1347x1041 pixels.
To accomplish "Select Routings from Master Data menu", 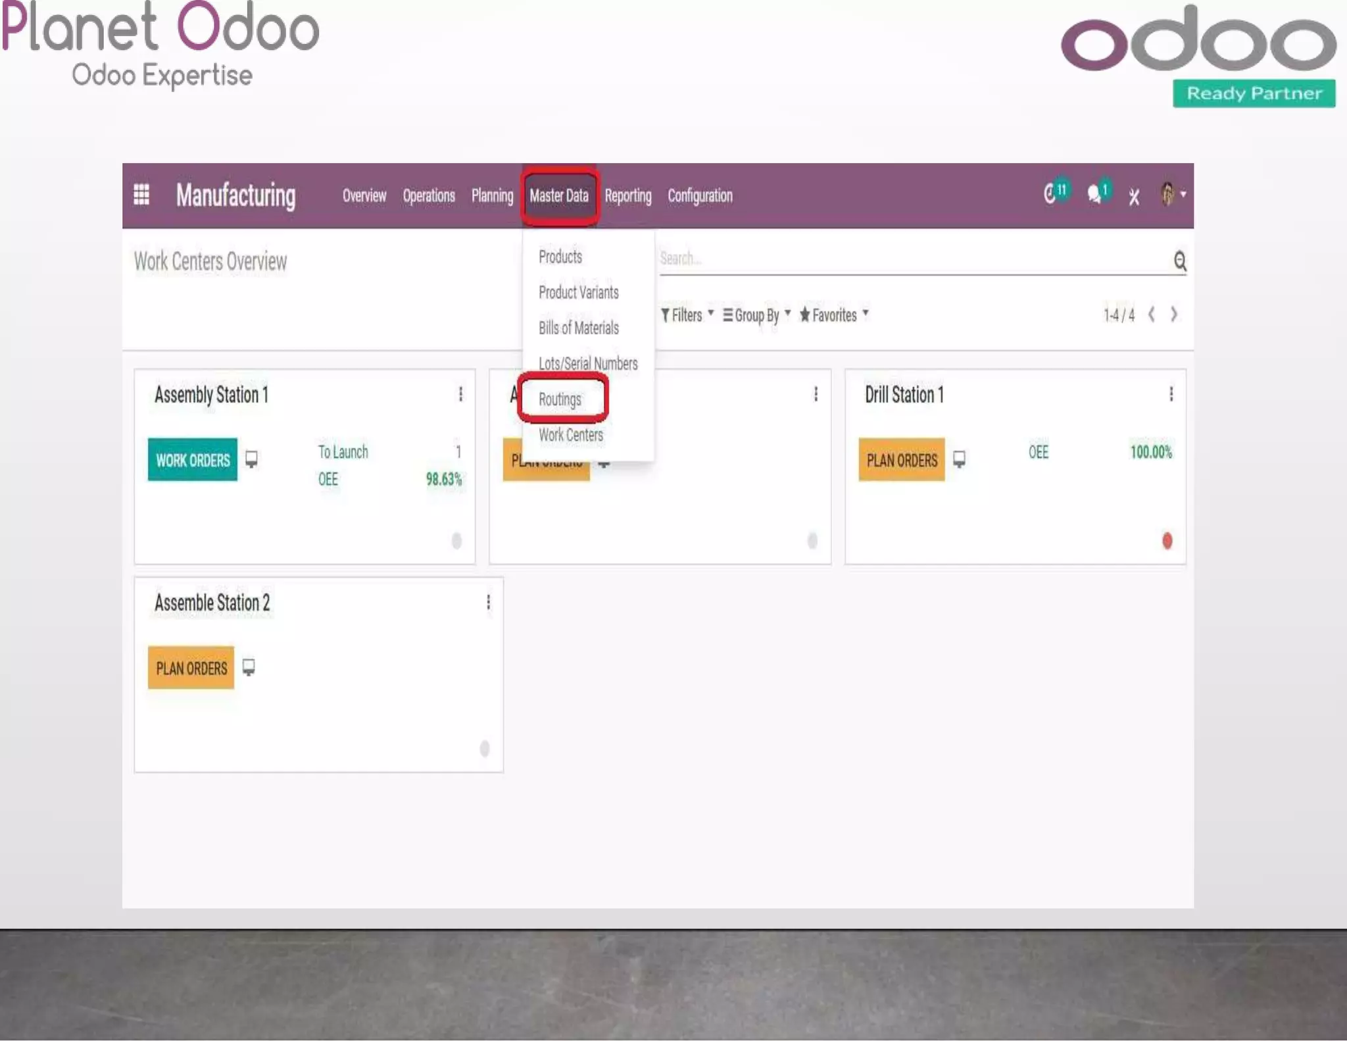I will point(560,399).
